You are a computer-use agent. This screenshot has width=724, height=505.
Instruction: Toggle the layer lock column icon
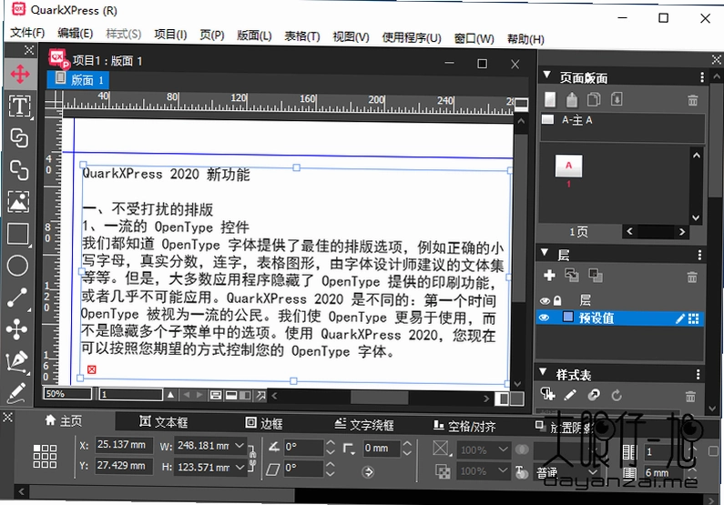click(557, 300)
